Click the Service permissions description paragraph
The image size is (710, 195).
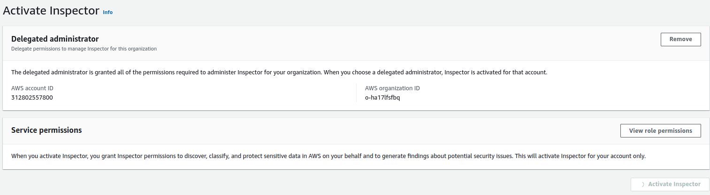pos(328,156)
